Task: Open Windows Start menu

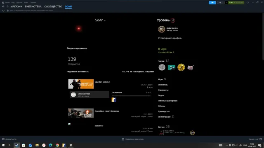Action: tap(3, 145)
